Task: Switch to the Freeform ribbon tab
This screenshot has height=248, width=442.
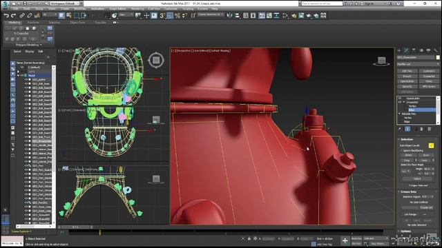Action: click(33, 22)
